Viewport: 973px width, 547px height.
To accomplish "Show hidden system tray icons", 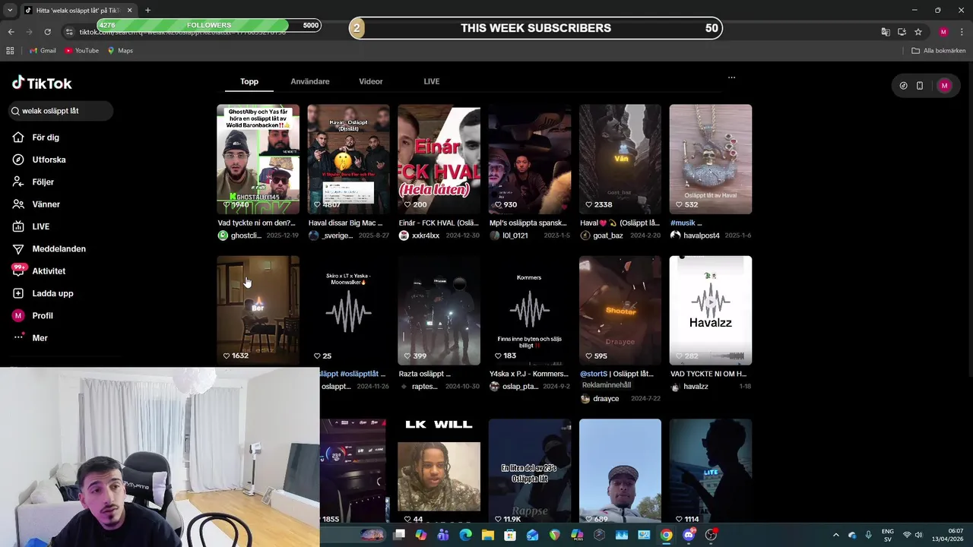I will (835, 535).
